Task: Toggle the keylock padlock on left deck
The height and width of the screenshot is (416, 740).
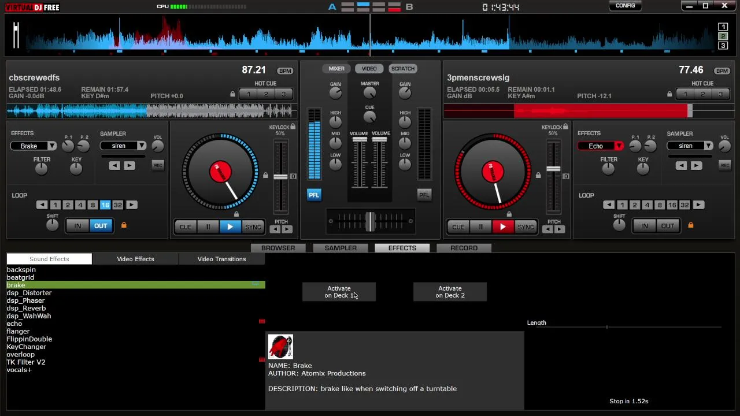Action: [x=293, y=127]
